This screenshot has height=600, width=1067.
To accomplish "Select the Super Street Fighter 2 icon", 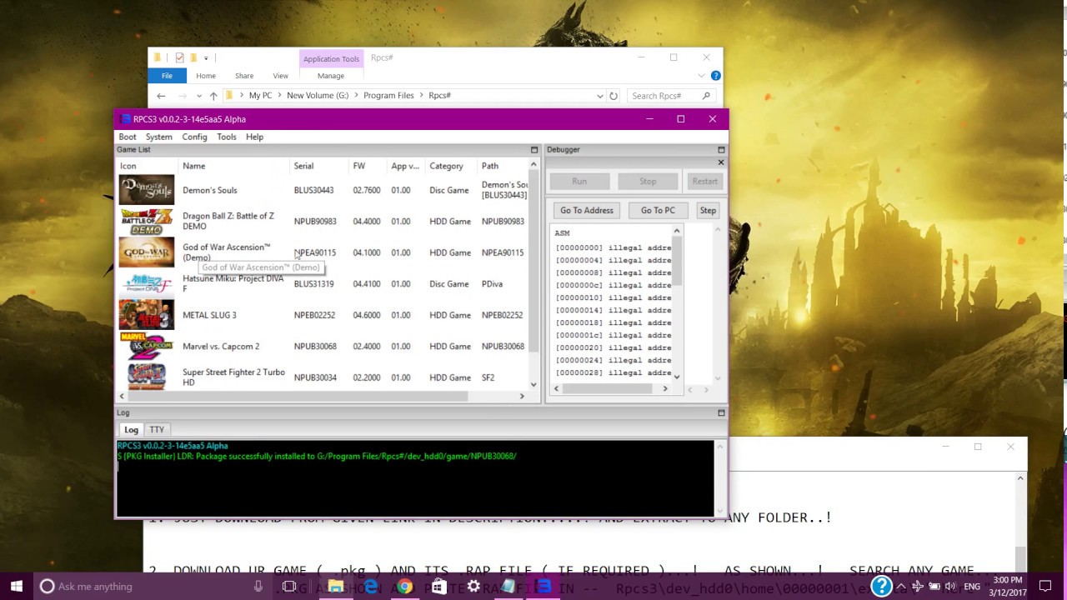I will tap(147, 377).
